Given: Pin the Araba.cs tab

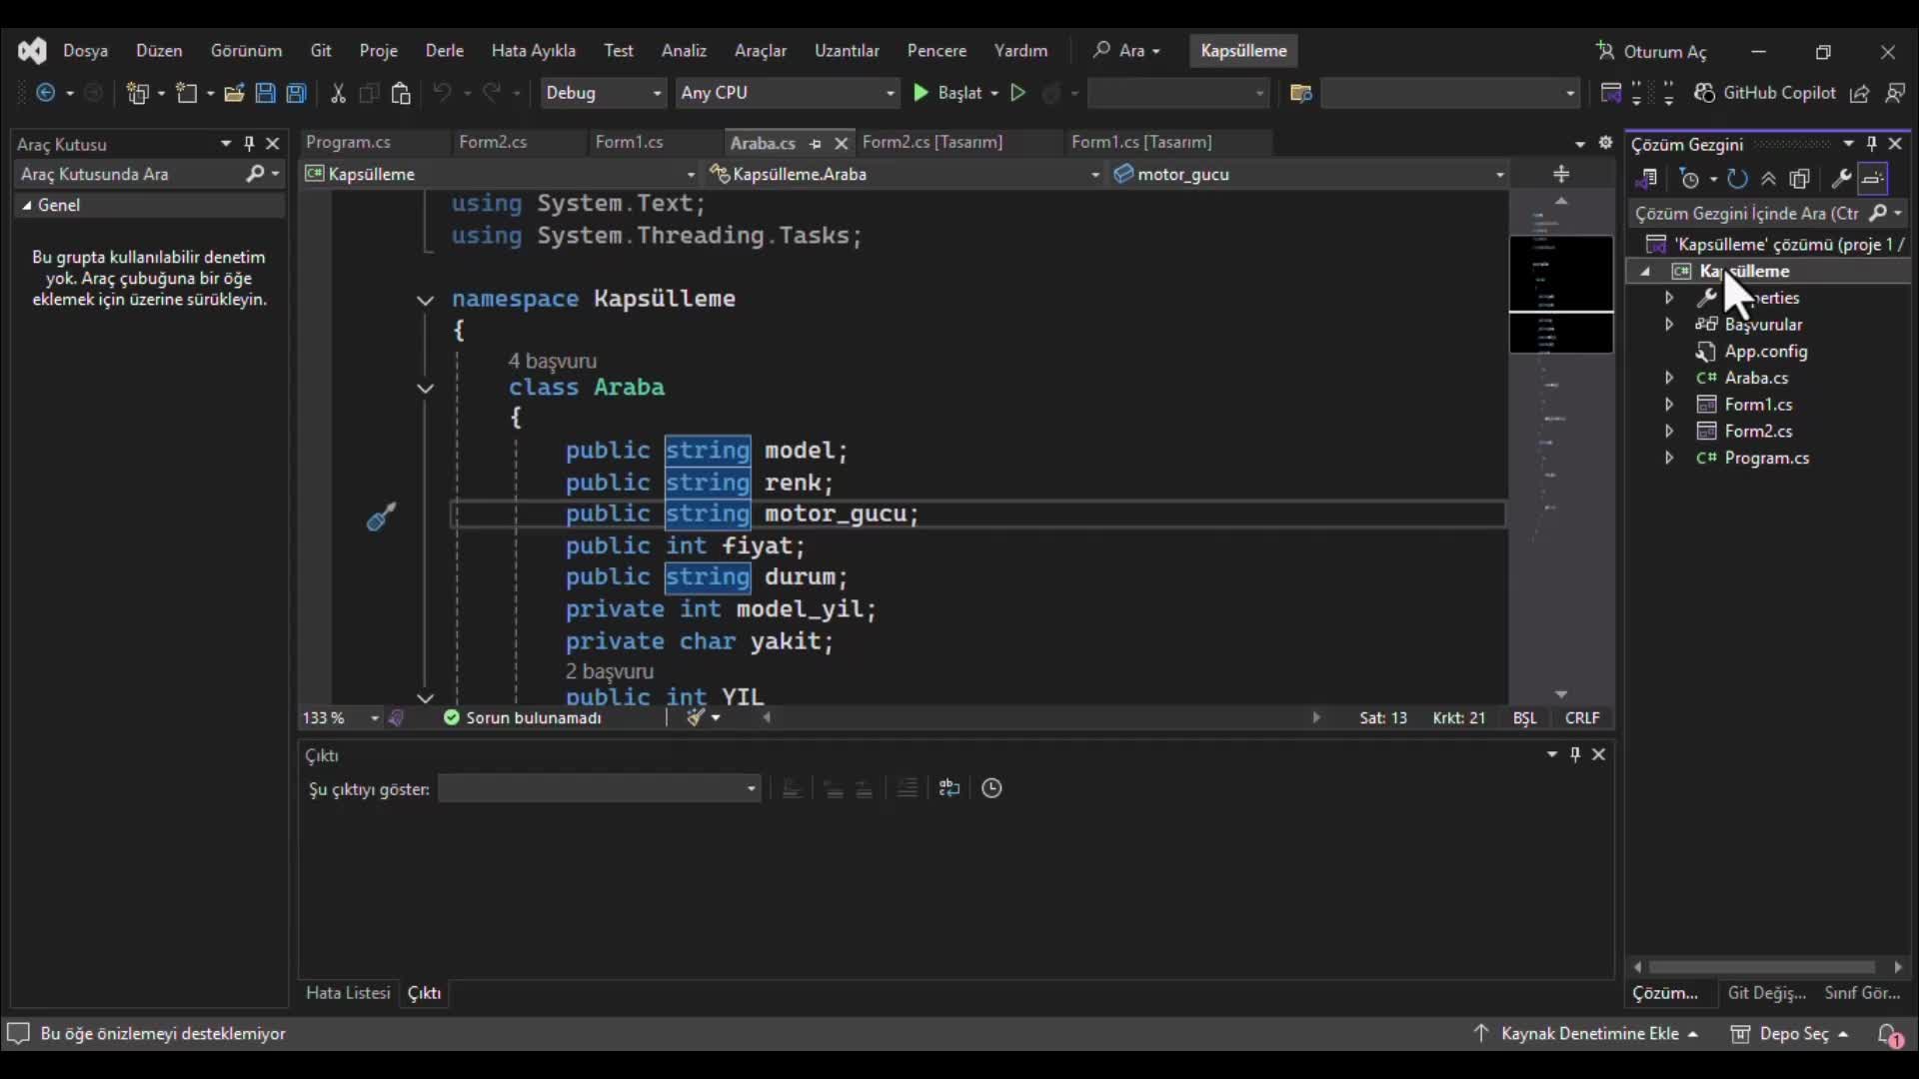Looking at the screenshot, I should pos(816,144).
